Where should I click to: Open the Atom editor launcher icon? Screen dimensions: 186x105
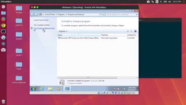[3, 44]
